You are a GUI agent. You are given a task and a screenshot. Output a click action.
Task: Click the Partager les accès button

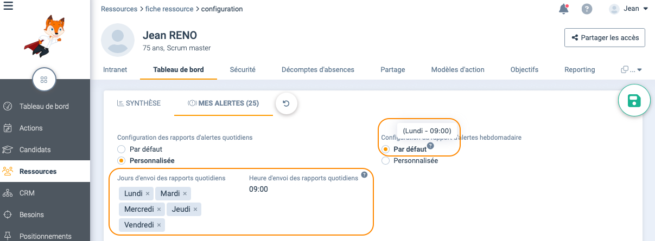pyautogui.click(x=605, y=38)
